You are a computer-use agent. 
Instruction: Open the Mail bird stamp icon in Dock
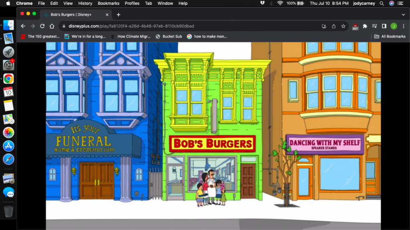coord(8,38)
